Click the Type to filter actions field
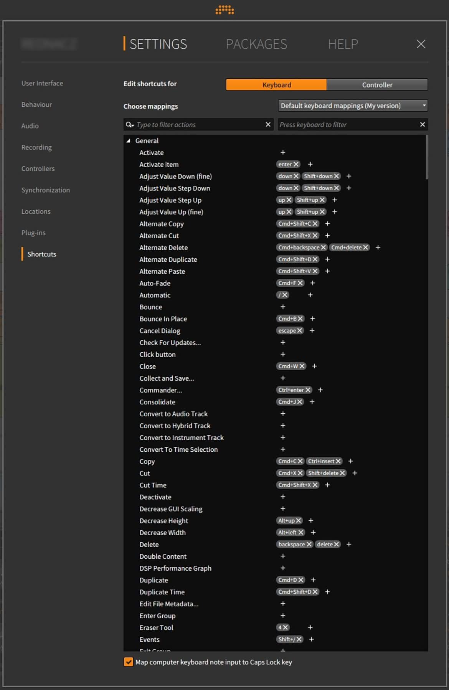Image resolution: width=449 pixels, height=690 pixels. pos(199,125)
